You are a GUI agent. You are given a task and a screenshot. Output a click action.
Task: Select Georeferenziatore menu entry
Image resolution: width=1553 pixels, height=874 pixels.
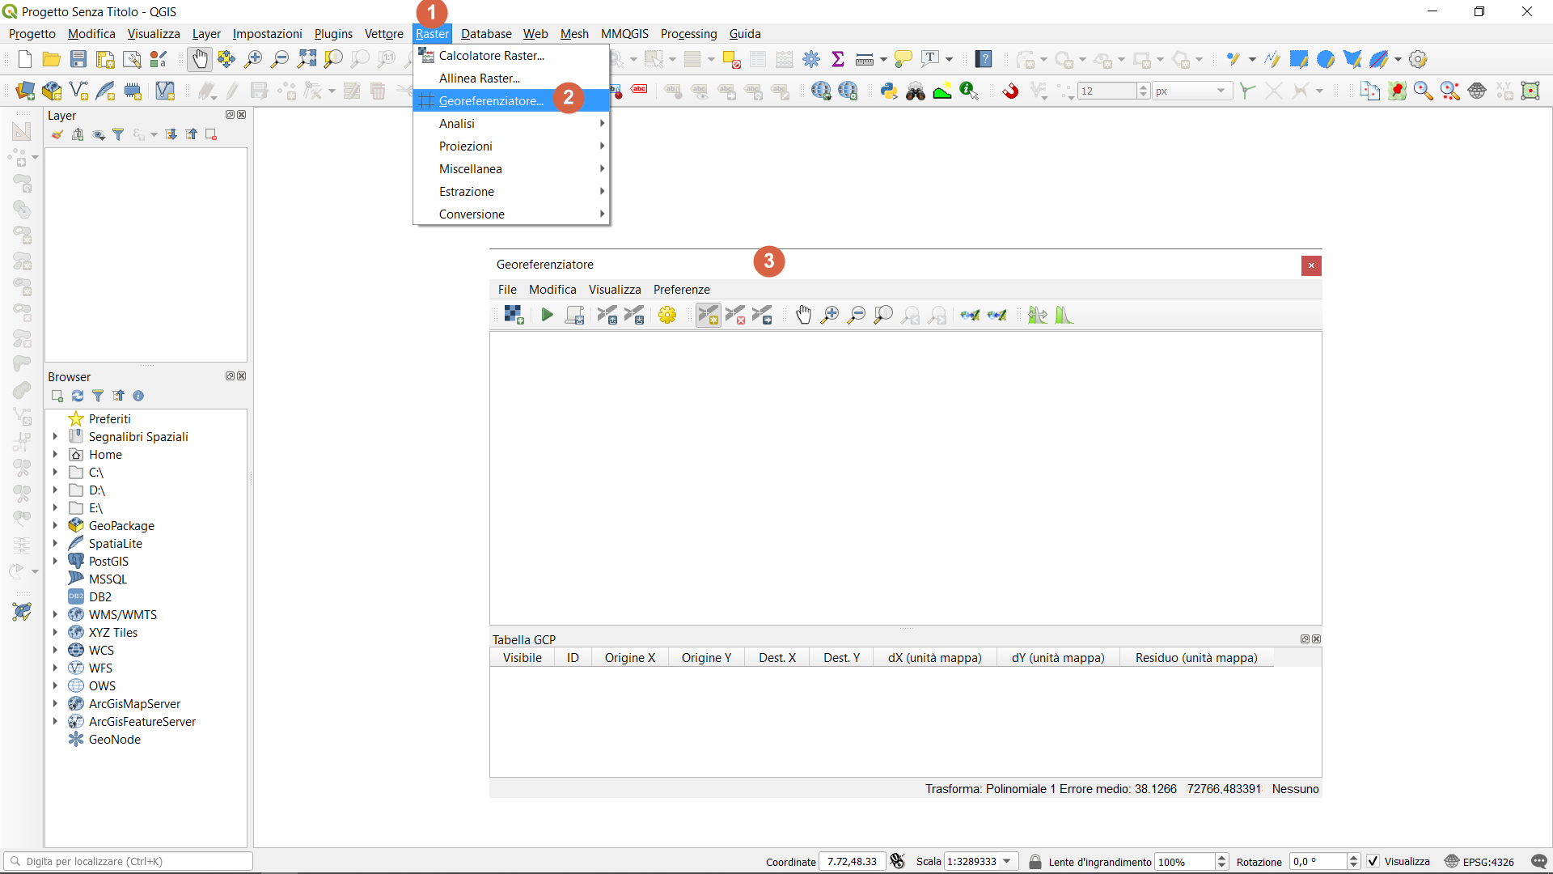[491, 101]
